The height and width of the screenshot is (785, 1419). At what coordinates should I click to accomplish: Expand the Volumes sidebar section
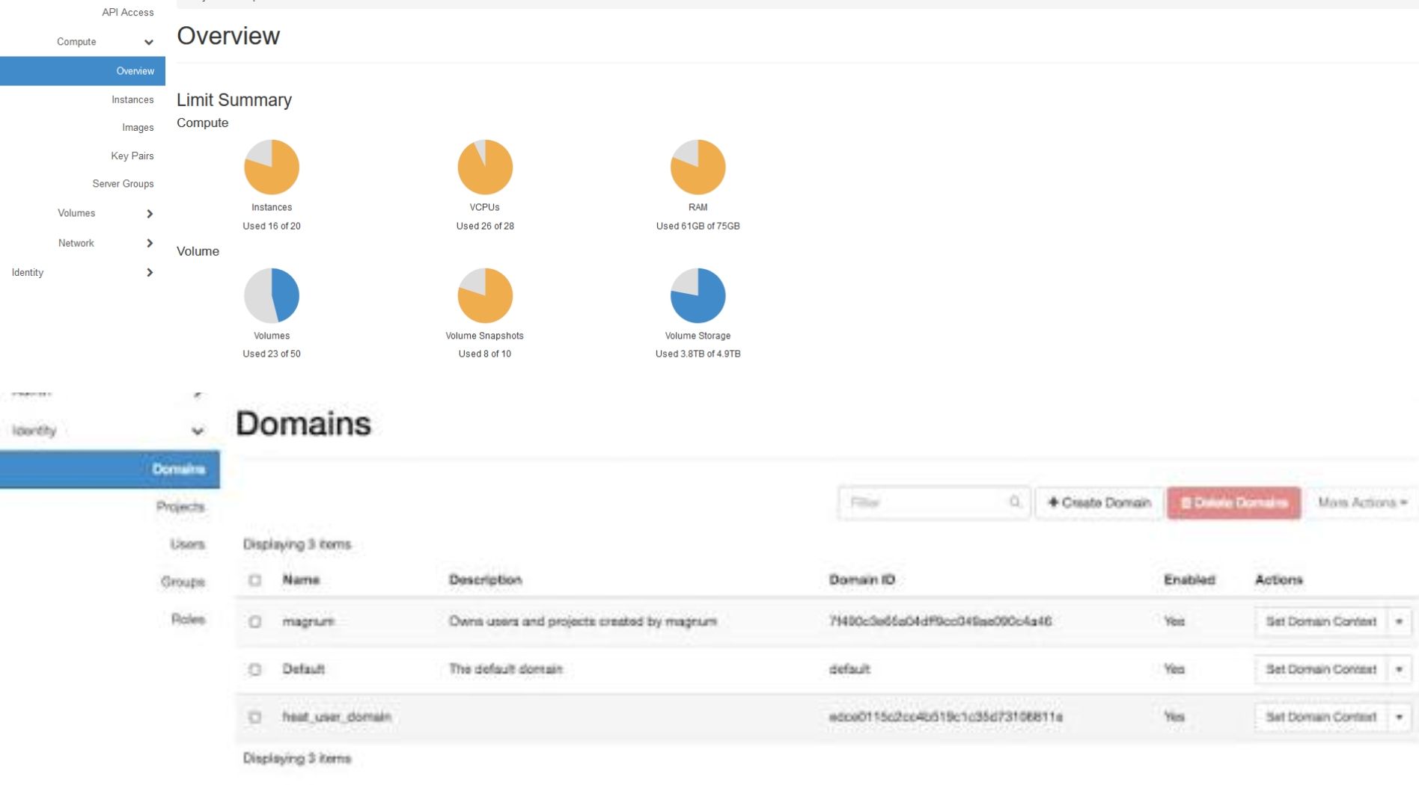[150, 214]
